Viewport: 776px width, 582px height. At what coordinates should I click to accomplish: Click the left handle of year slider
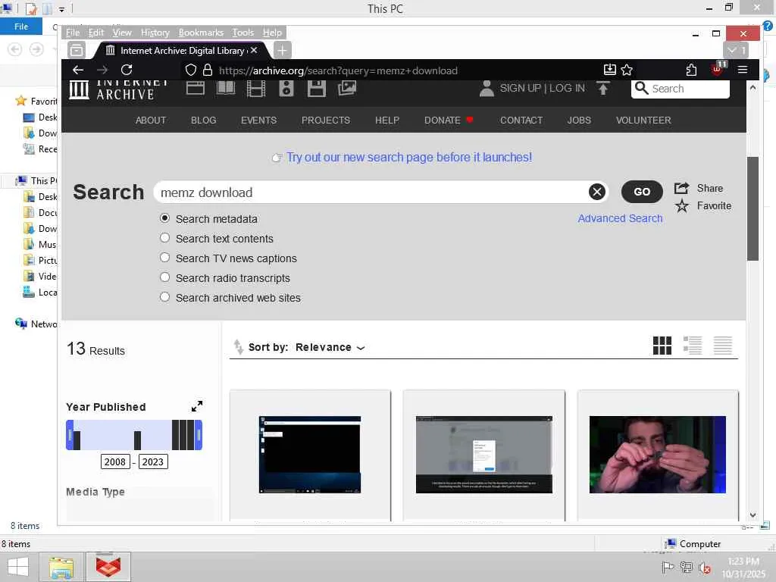(x=70, y=435)
